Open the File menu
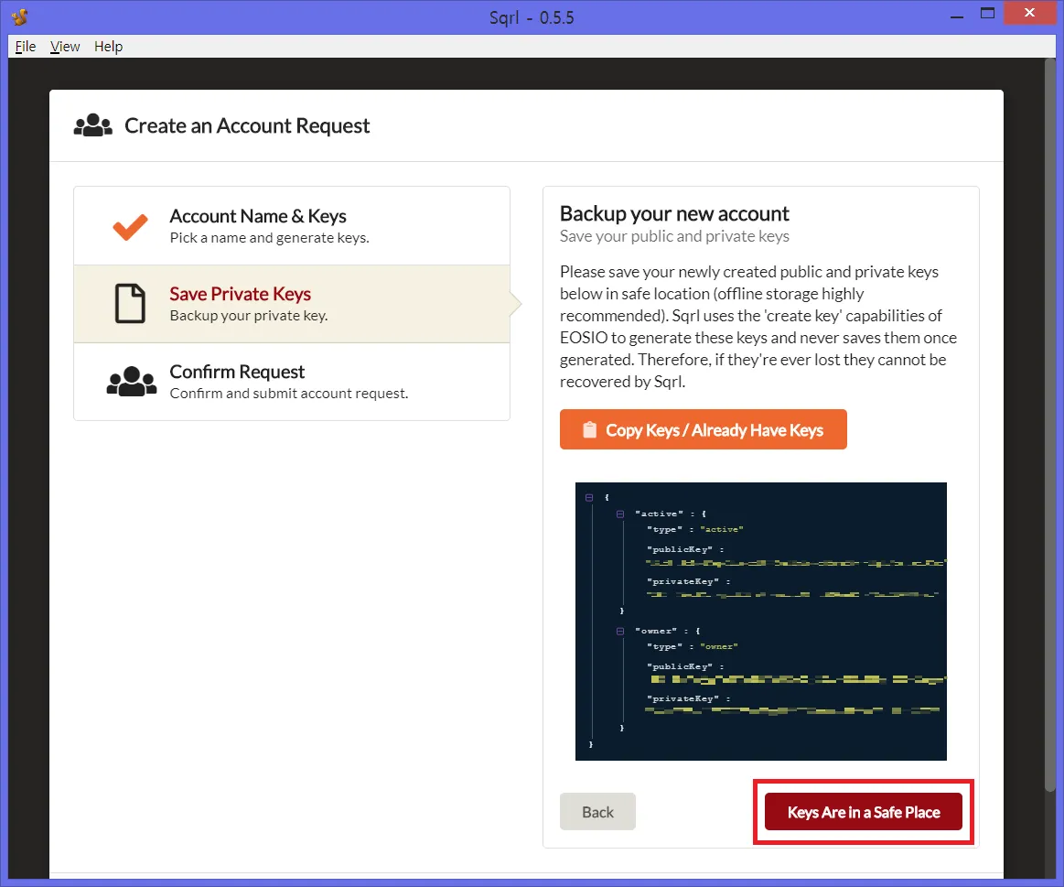Image resolution: width=1064 pixels, height=887 pixels. (25, 46)
